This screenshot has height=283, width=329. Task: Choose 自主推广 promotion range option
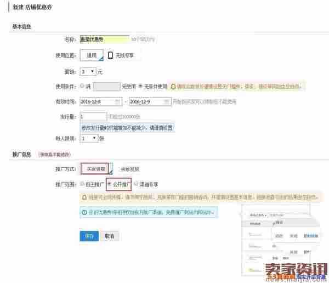[82, 184]
